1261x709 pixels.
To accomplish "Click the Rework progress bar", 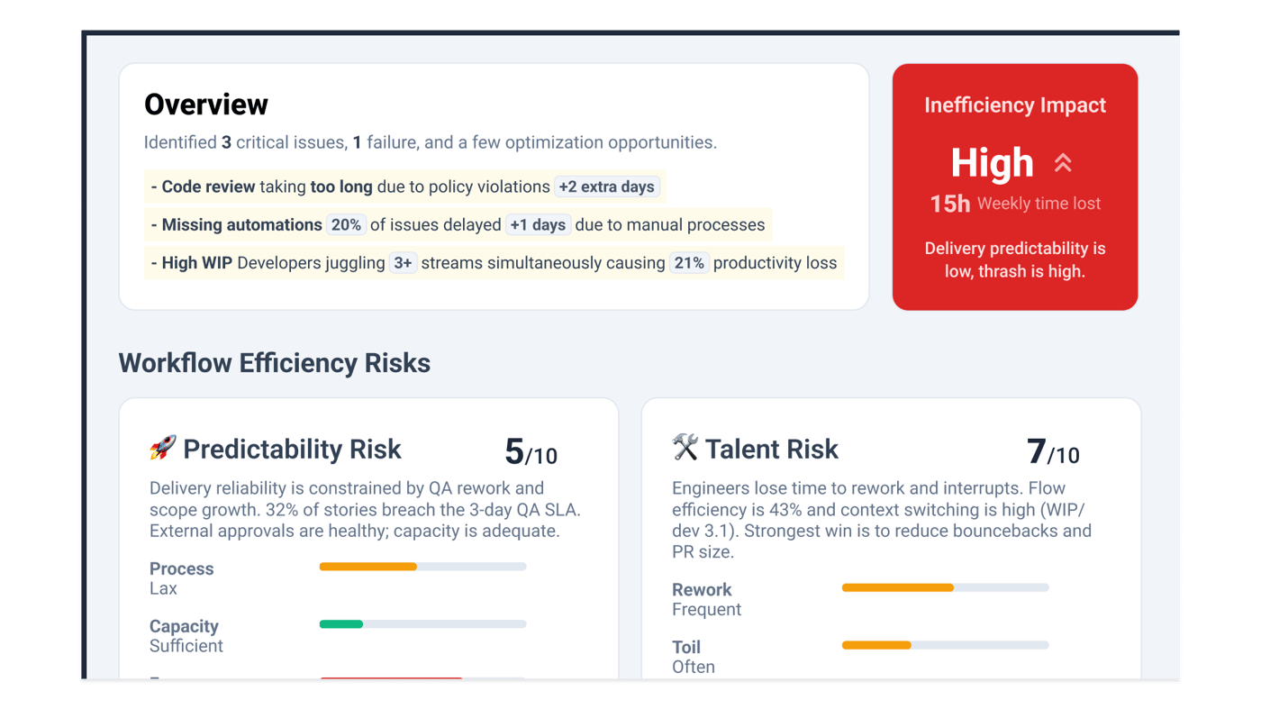I will [x=945, y=587].
